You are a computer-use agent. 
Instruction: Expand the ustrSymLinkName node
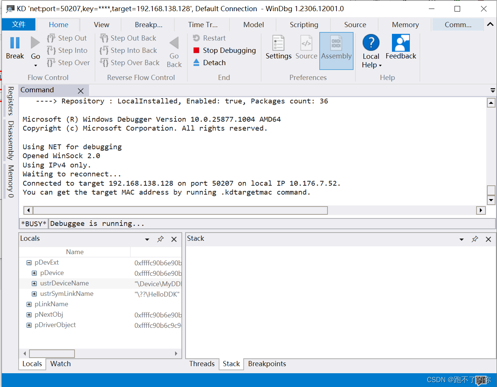point(34,294)
